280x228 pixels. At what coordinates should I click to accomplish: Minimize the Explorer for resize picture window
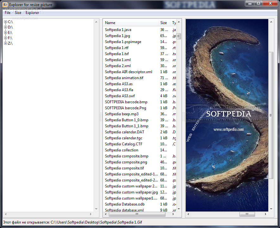250,3
